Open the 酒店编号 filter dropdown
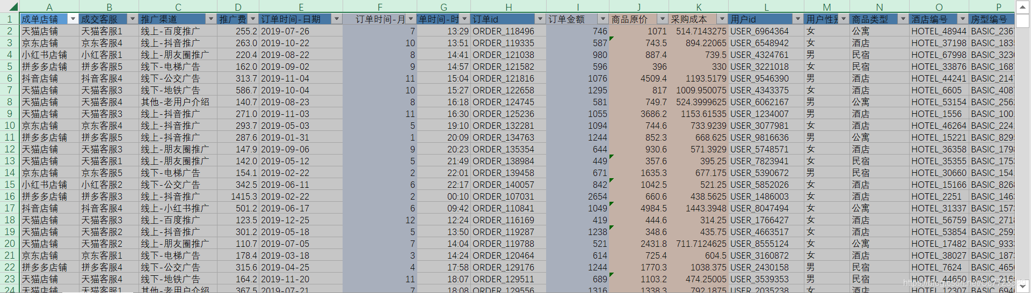 tap(963, 19)
